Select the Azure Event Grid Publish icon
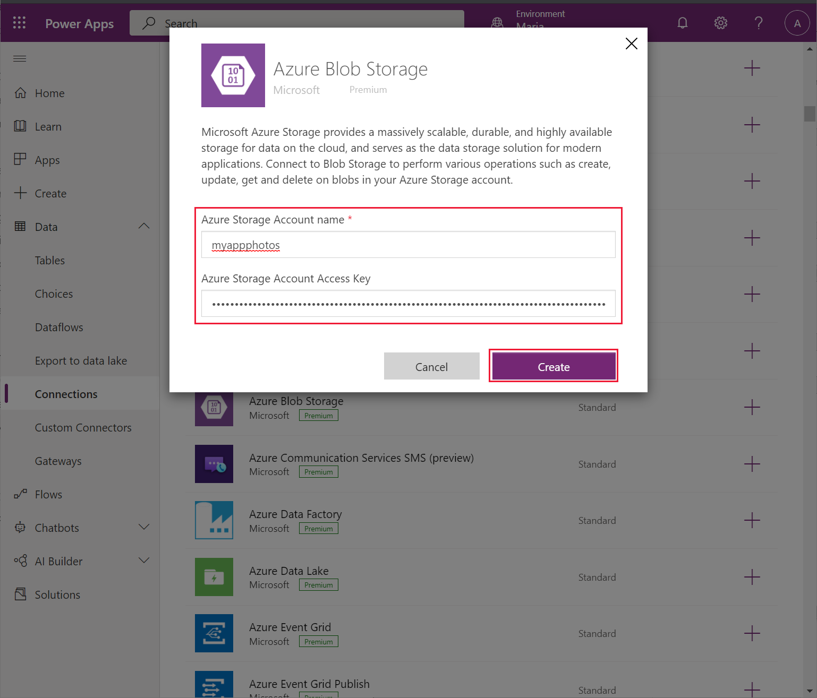The image size is (817, 698). (x=214, y=685)
